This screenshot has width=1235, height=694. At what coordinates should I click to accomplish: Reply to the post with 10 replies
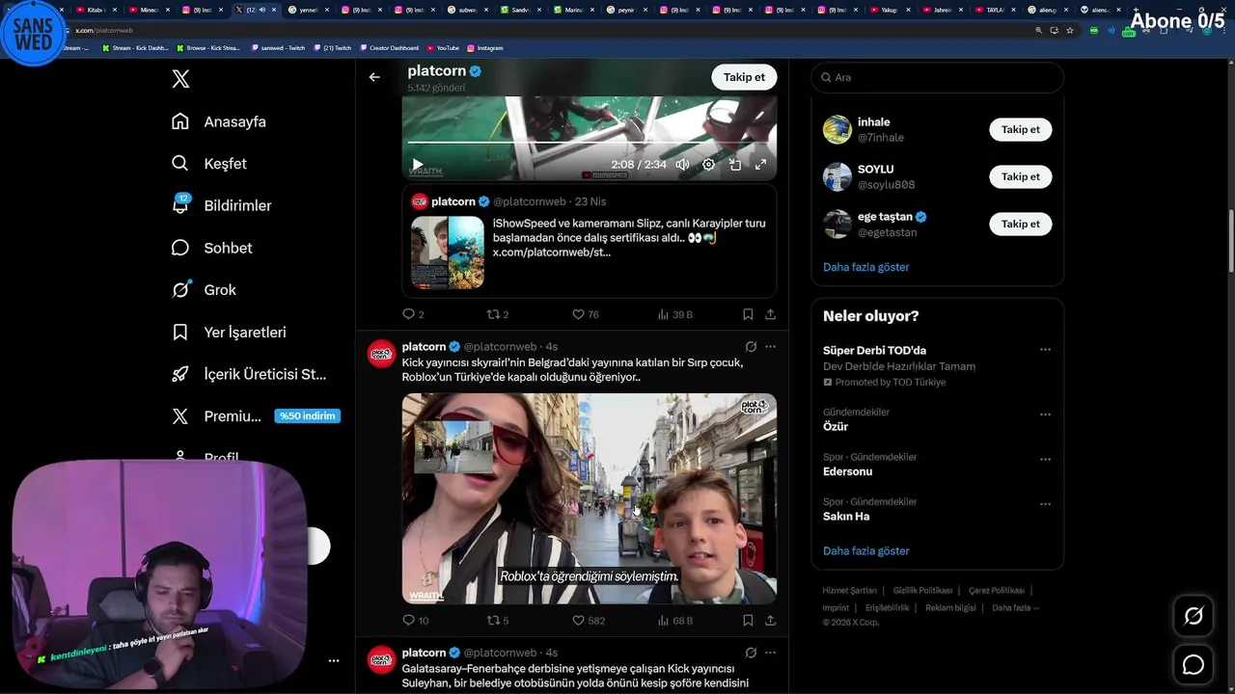(x=415, y=621)
